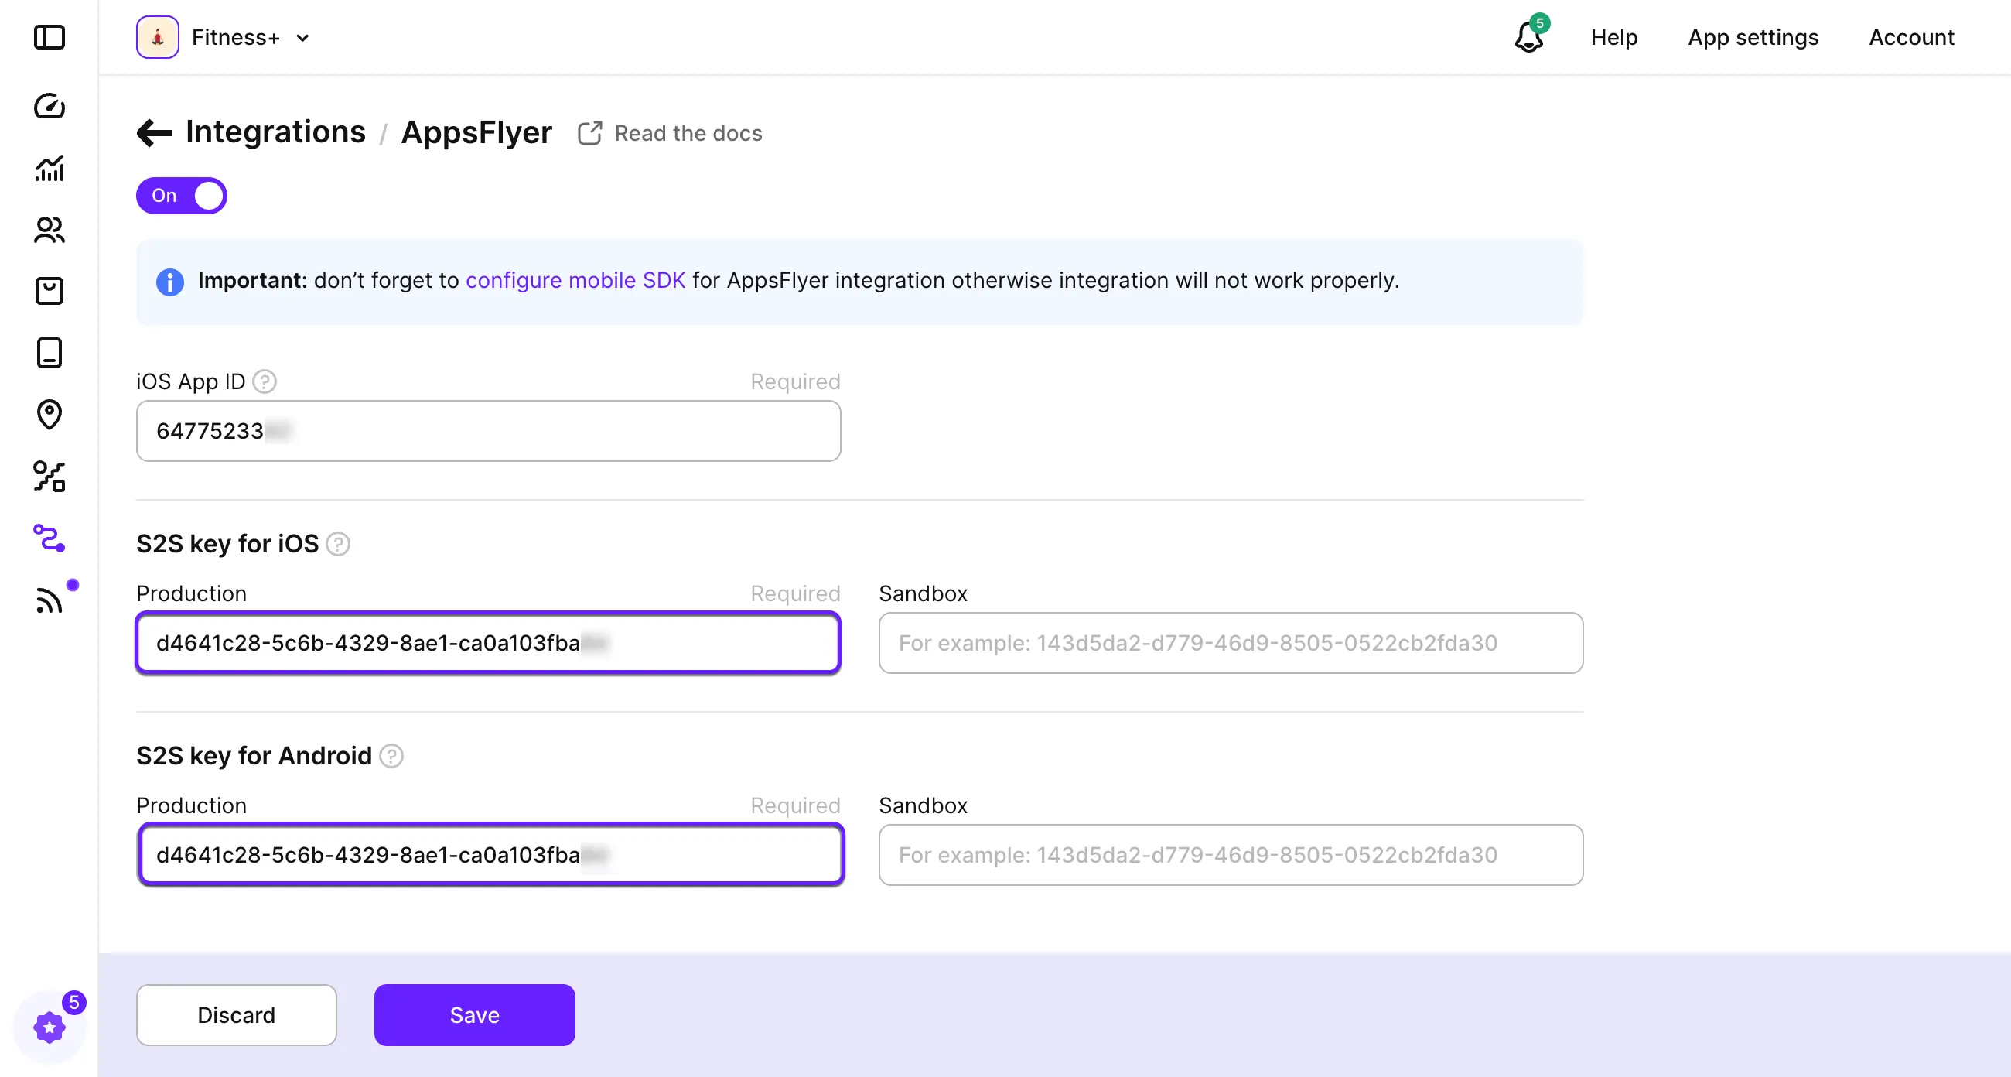The width and height of the screenshot is (2011, 1077).
Task: Open the event feed icon
Action: [50, 600]
